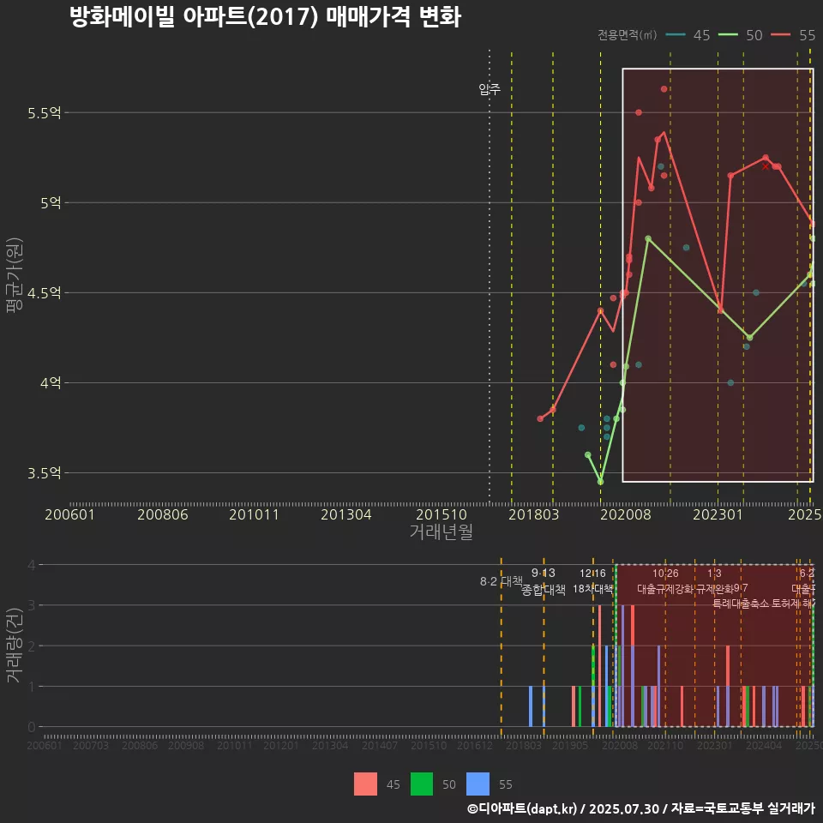Click 201510 on the price chart x-axis
This screenshot has width=823, height=823.
(x=442, y=514)
